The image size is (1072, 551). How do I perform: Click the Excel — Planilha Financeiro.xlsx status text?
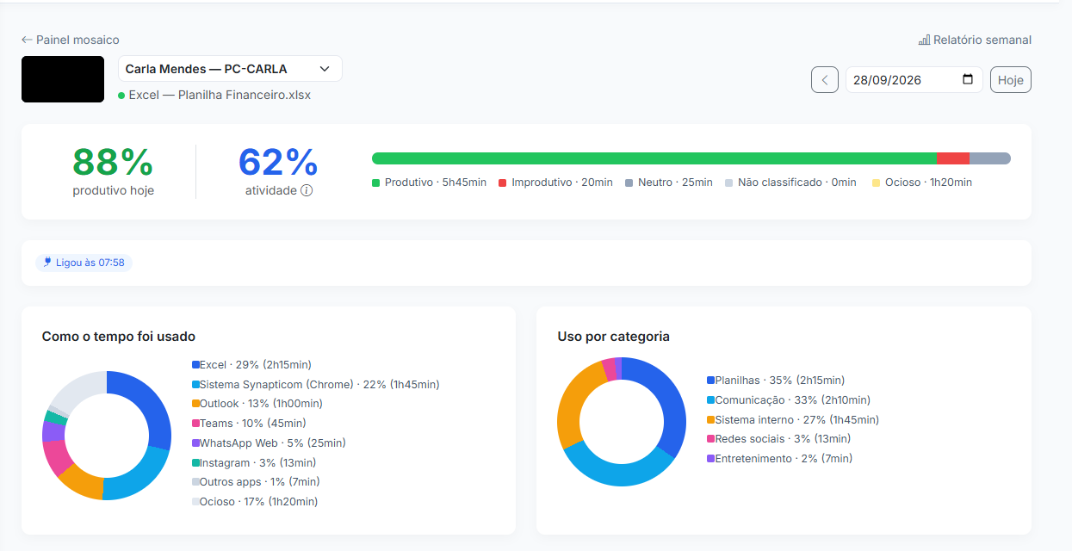click(x=220, y=96)
